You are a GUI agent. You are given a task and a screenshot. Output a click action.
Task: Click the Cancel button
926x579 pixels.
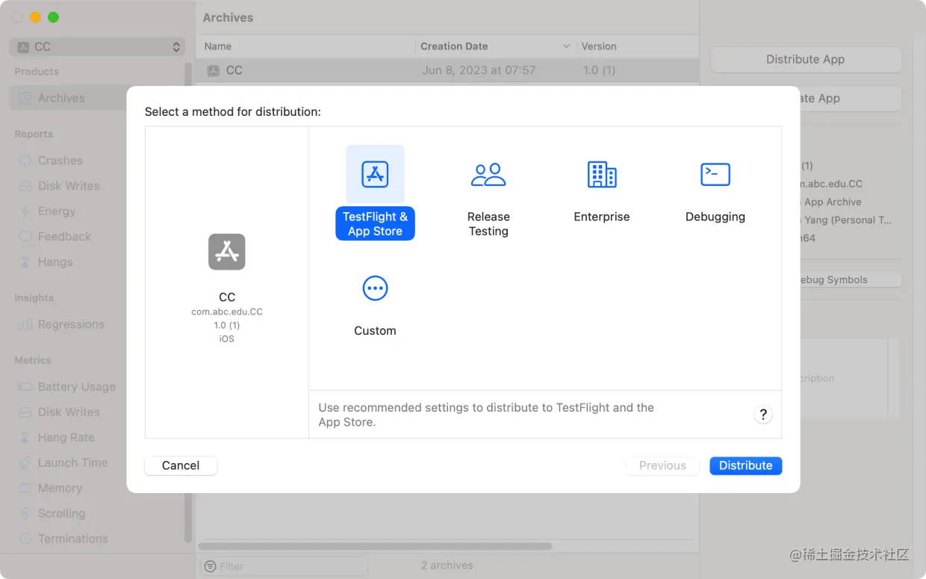[181, 465]
